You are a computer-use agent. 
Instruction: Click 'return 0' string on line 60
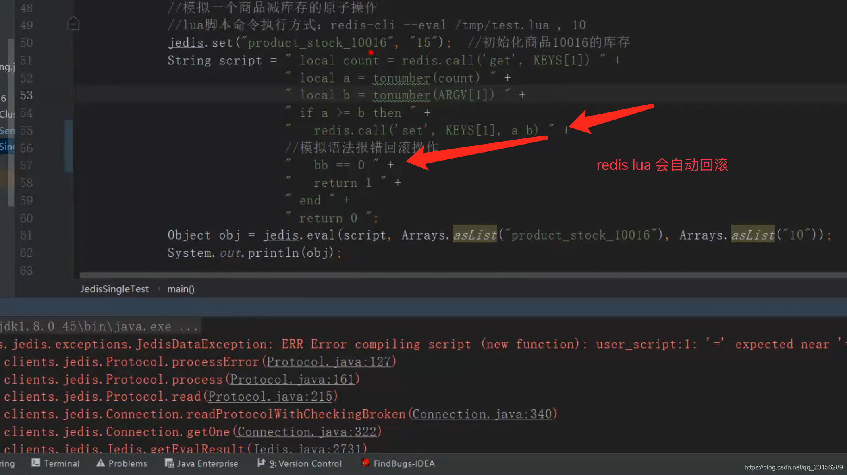[x=328, y=218]
